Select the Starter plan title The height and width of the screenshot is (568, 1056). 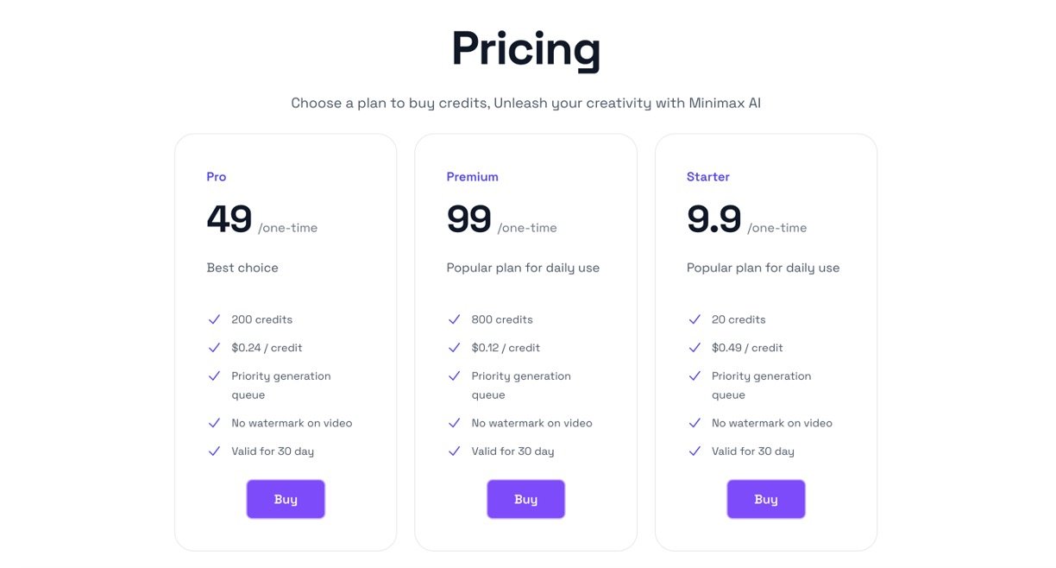[708, 177]
